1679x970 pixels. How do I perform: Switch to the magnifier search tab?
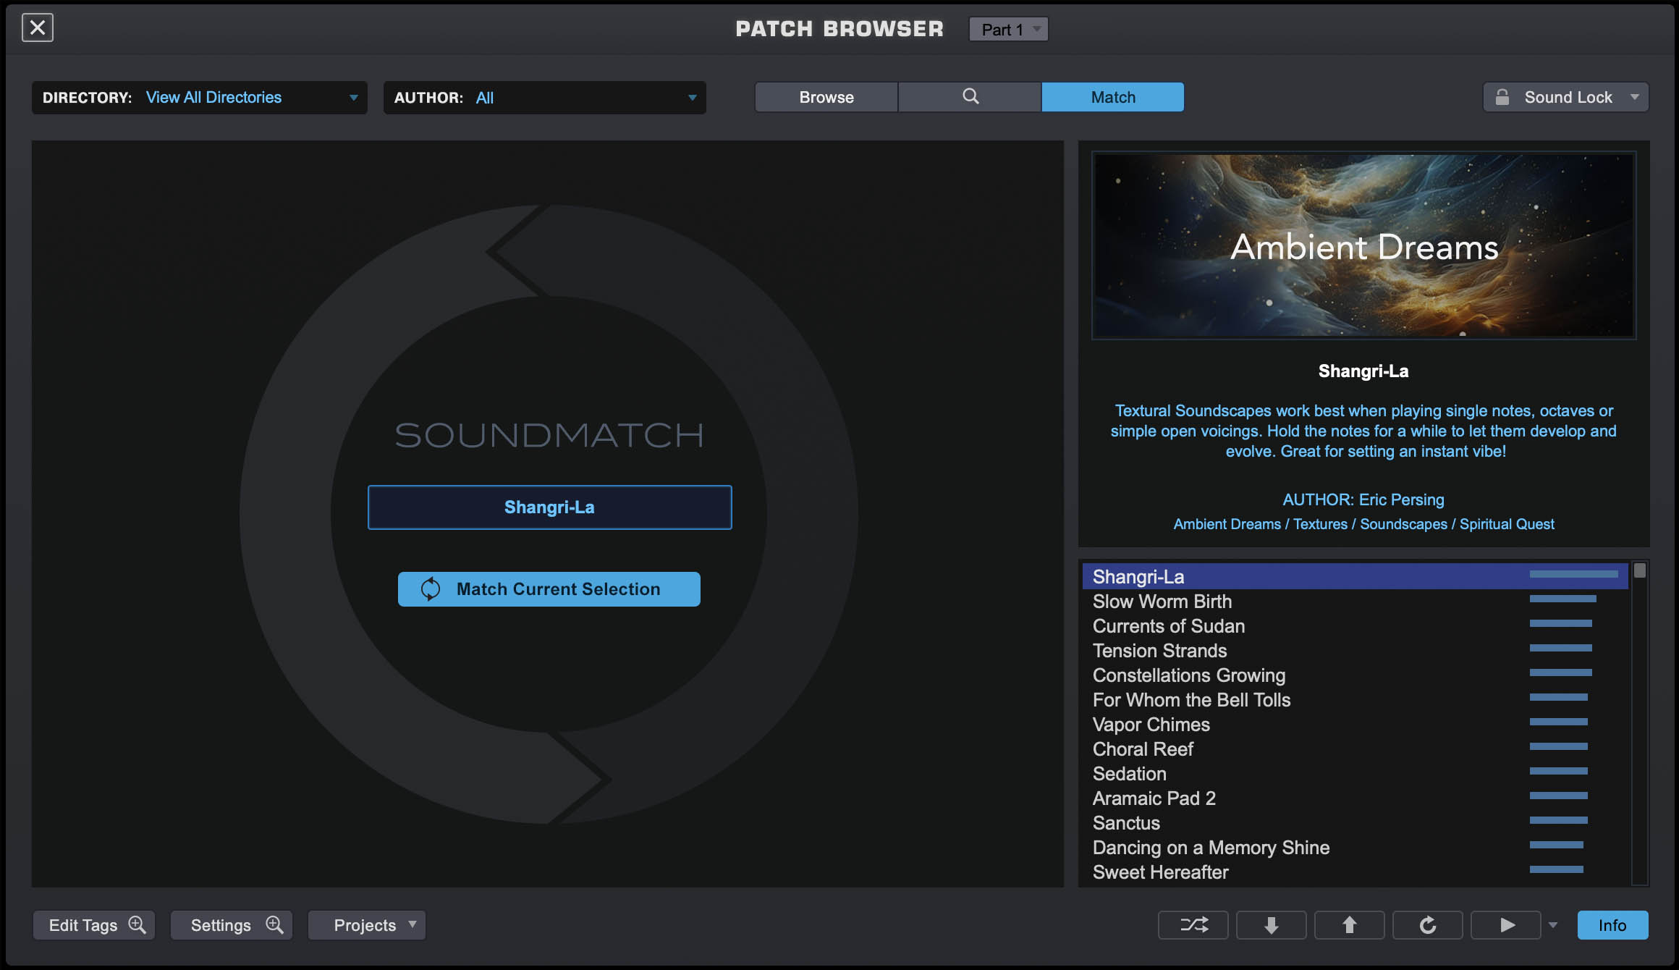(x=970, y=97)
